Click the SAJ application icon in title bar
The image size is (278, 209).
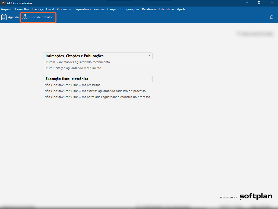pos(3,3)
